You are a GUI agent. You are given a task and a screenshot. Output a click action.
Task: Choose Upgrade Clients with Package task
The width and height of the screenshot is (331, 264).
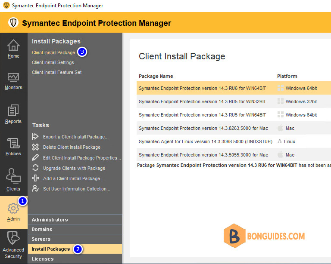click(74, 168)
